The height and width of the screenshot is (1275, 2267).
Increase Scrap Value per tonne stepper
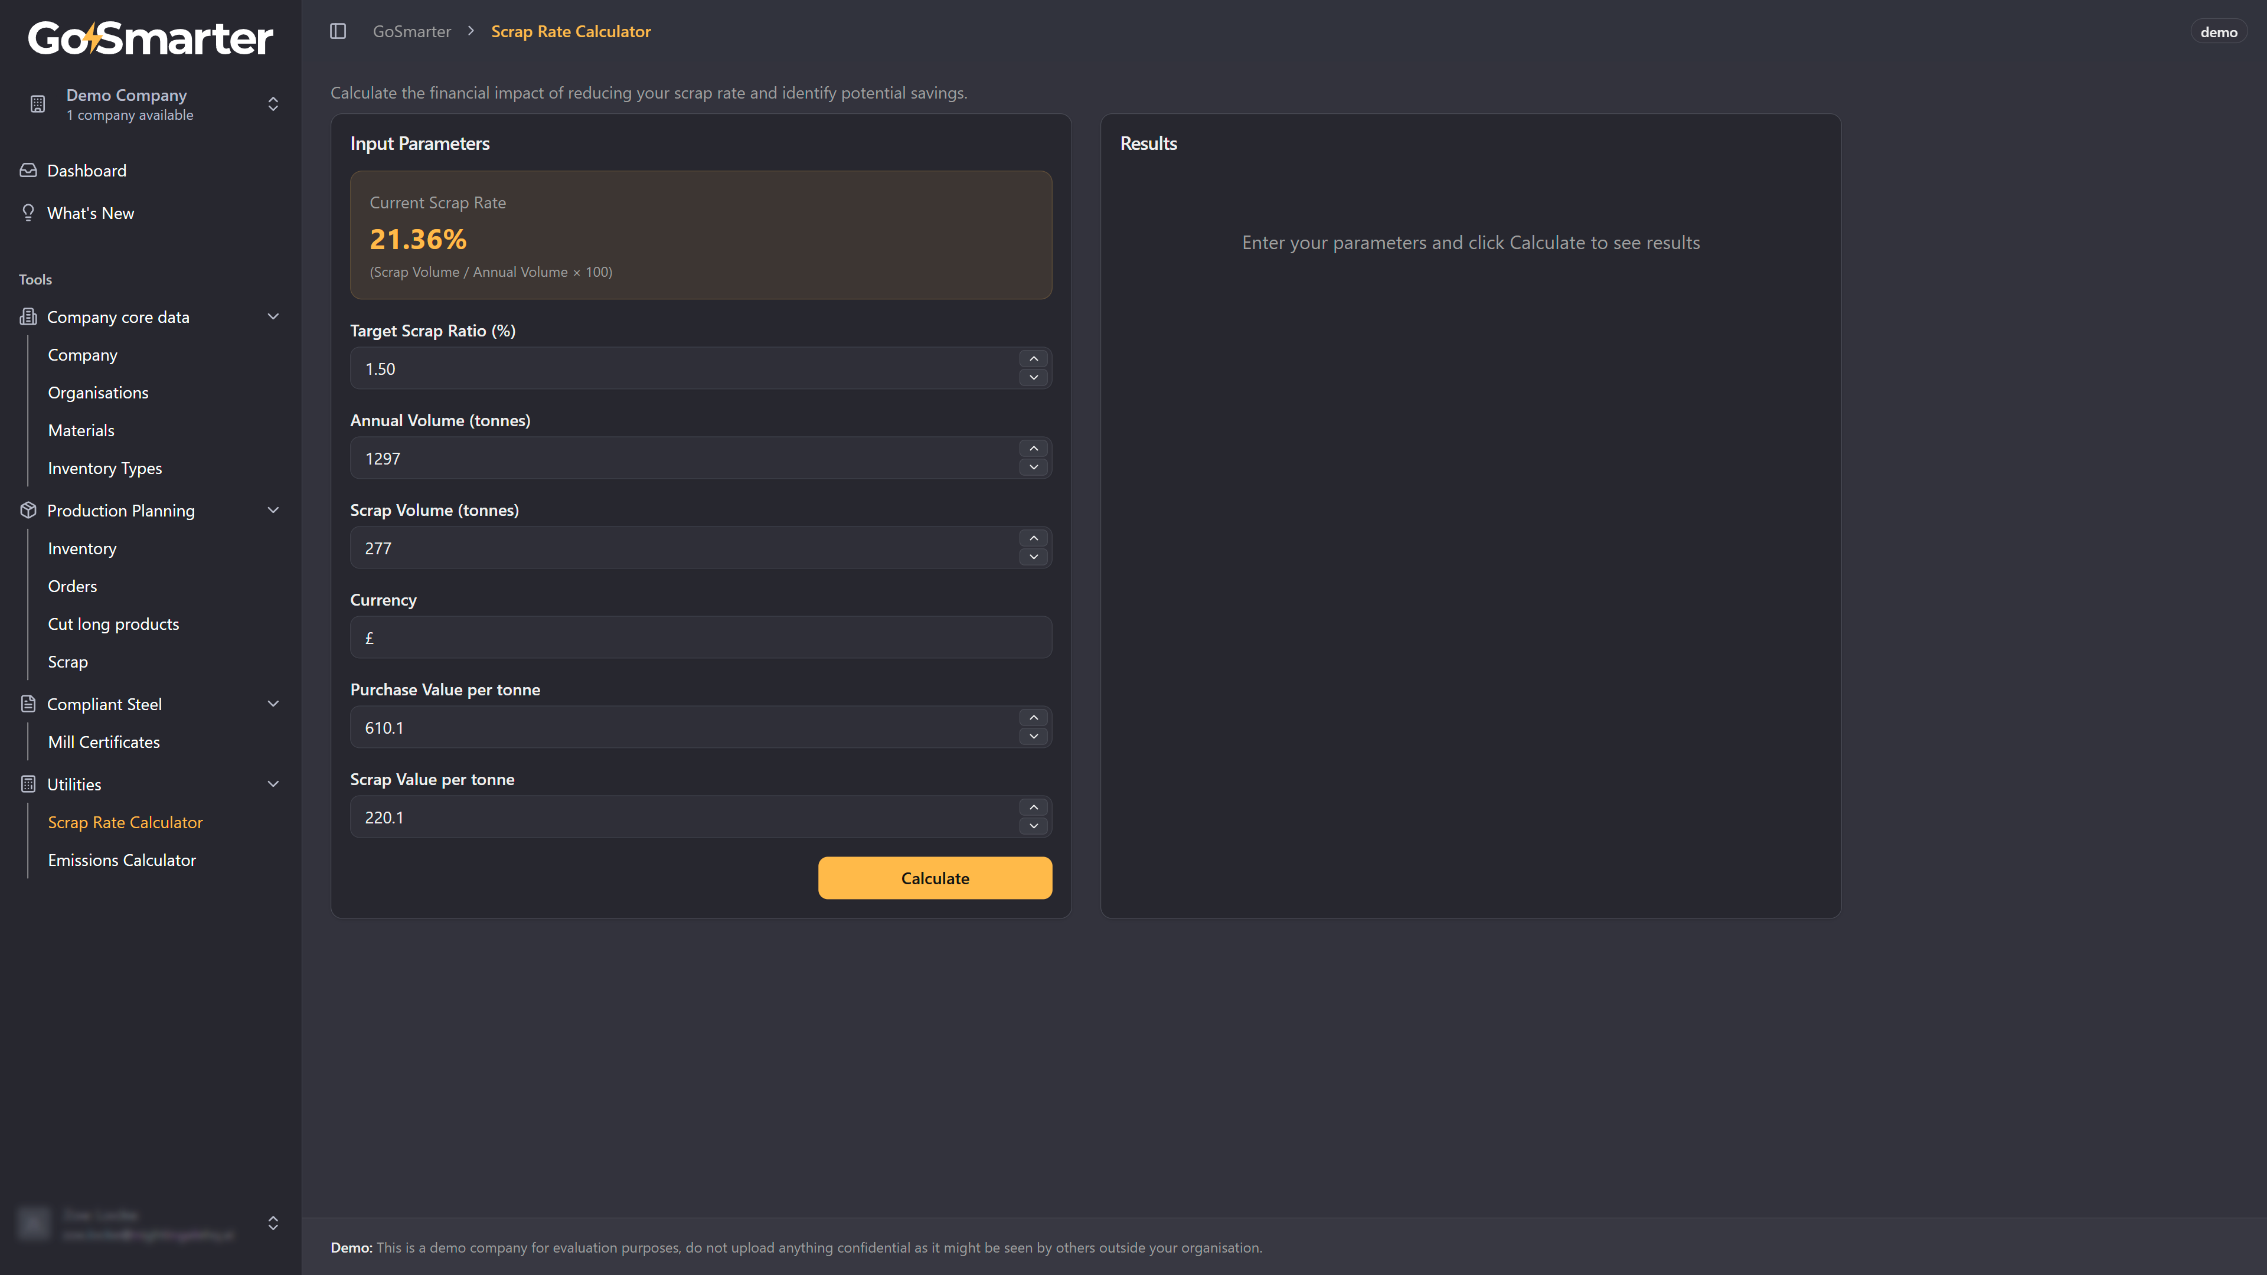point(1033,807)
